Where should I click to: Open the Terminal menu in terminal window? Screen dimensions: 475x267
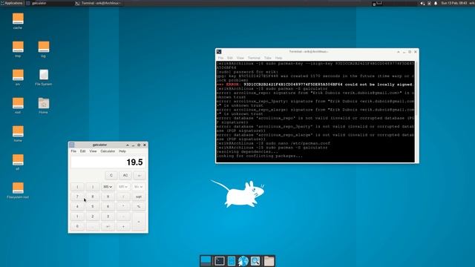pos(254,58)
